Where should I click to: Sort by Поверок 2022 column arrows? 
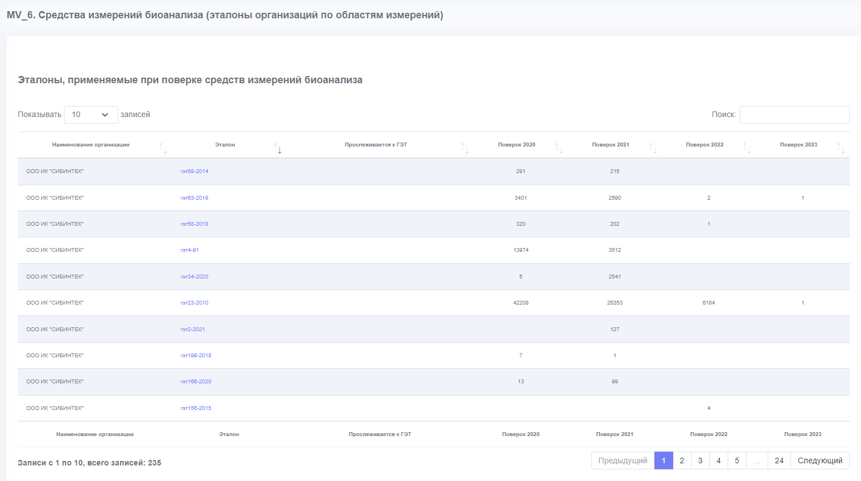747,149
